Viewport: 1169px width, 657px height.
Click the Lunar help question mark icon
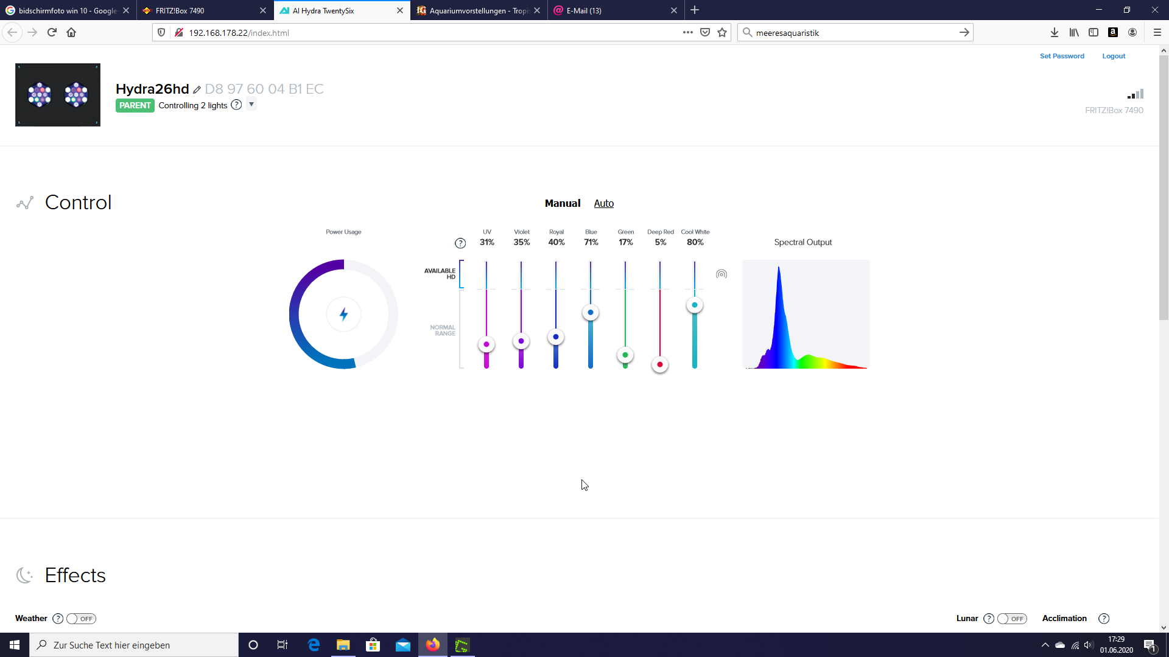tap(989, 619)
